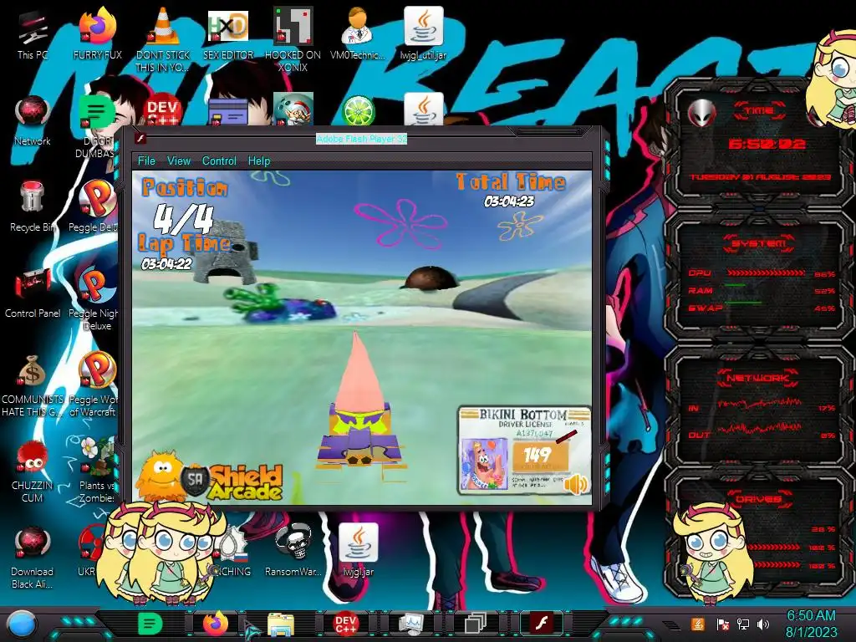
Task: Open the Help menu in Flash Player
Action: click(x=259, y=160)
